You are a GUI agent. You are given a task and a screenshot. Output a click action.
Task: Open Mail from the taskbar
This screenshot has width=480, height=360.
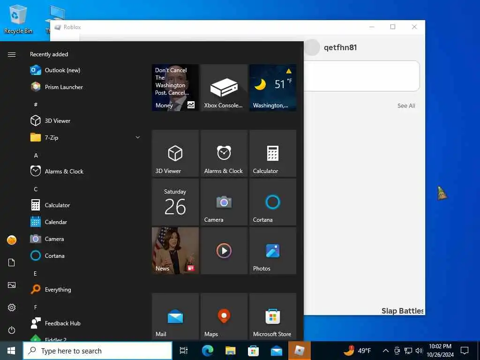277,351
